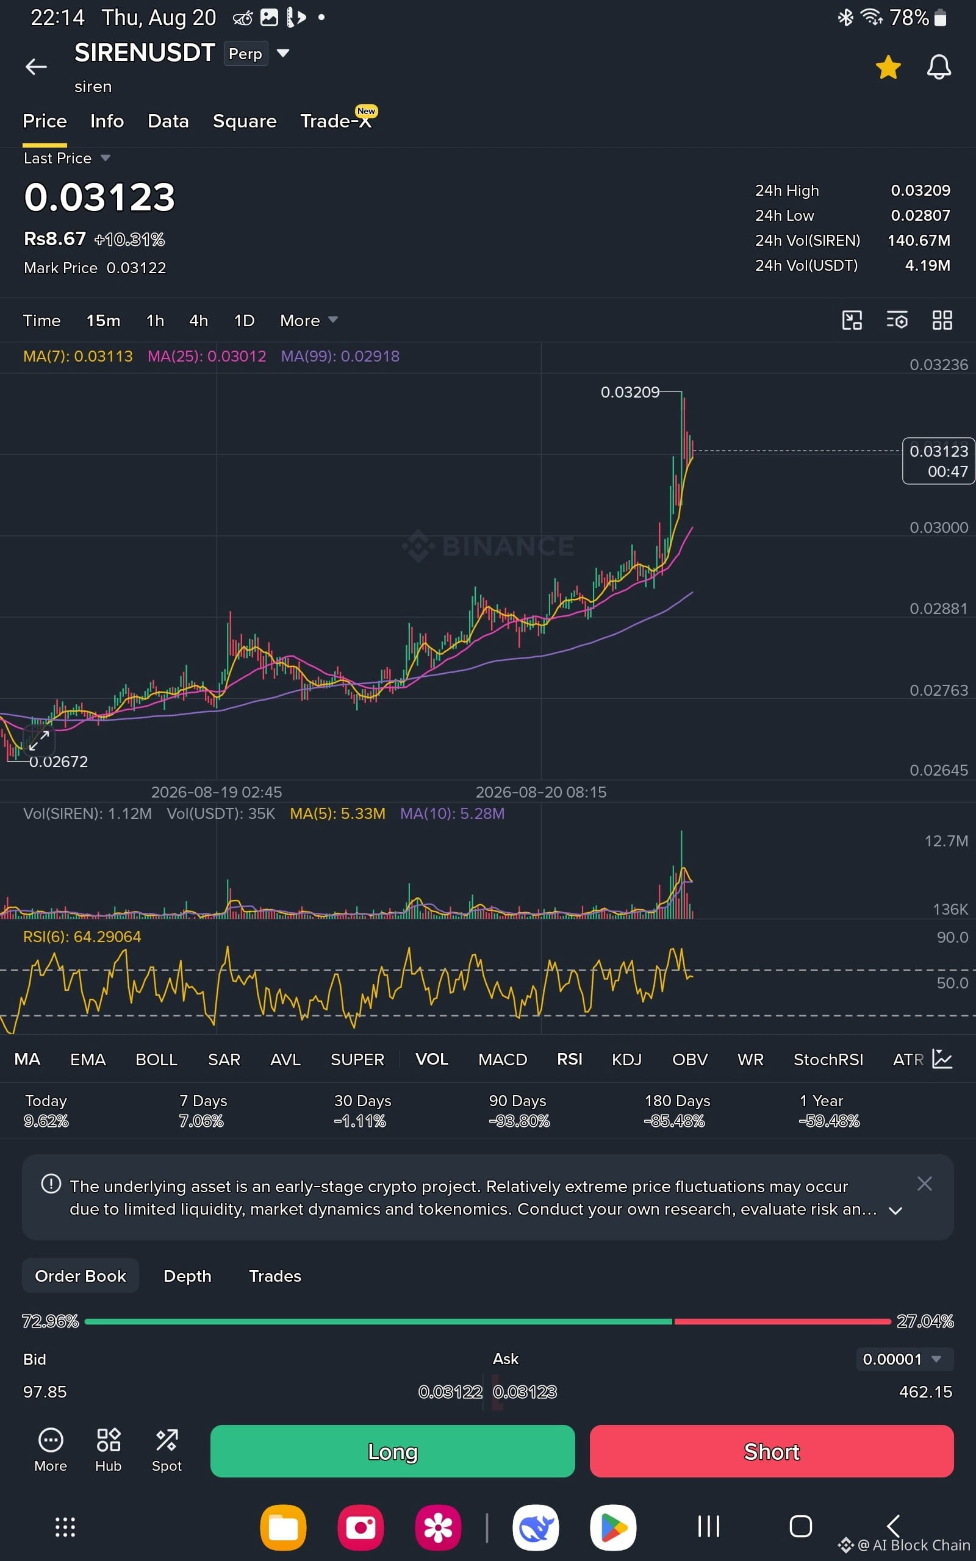Viewport: 976px width, 1561px height.
Task: Open the More timeframes dropdown
Action: [x=309, y=321]
